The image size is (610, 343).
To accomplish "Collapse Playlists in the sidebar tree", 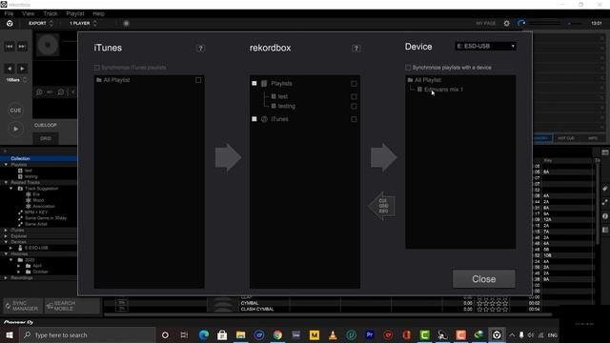I will pos(6,165).
